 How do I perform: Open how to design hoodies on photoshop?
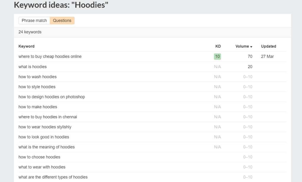click(52, 97)
